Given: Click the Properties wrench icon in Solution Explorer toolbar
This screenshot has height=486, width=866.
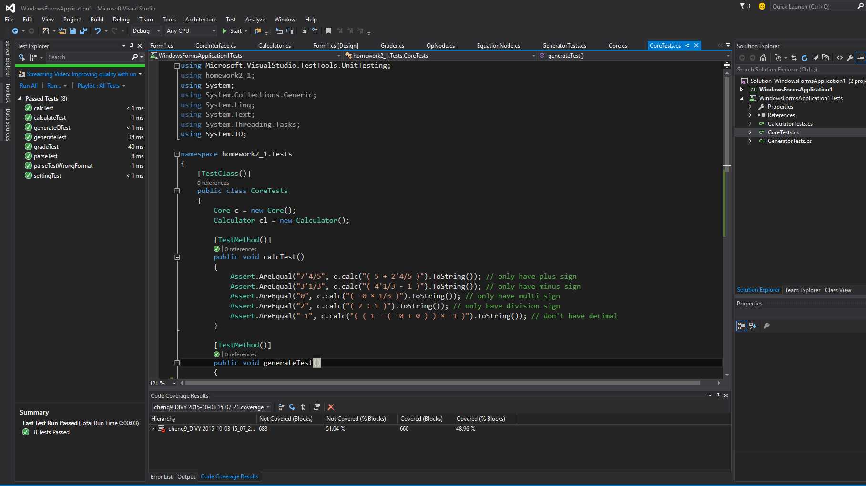Looking at the screenshot, I should tap(850, 58).
